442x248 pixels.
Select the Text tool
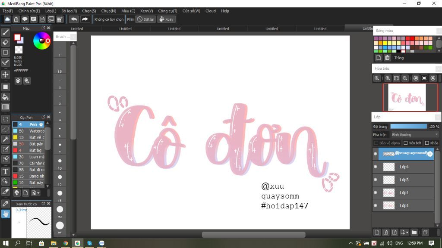point(5,171)
